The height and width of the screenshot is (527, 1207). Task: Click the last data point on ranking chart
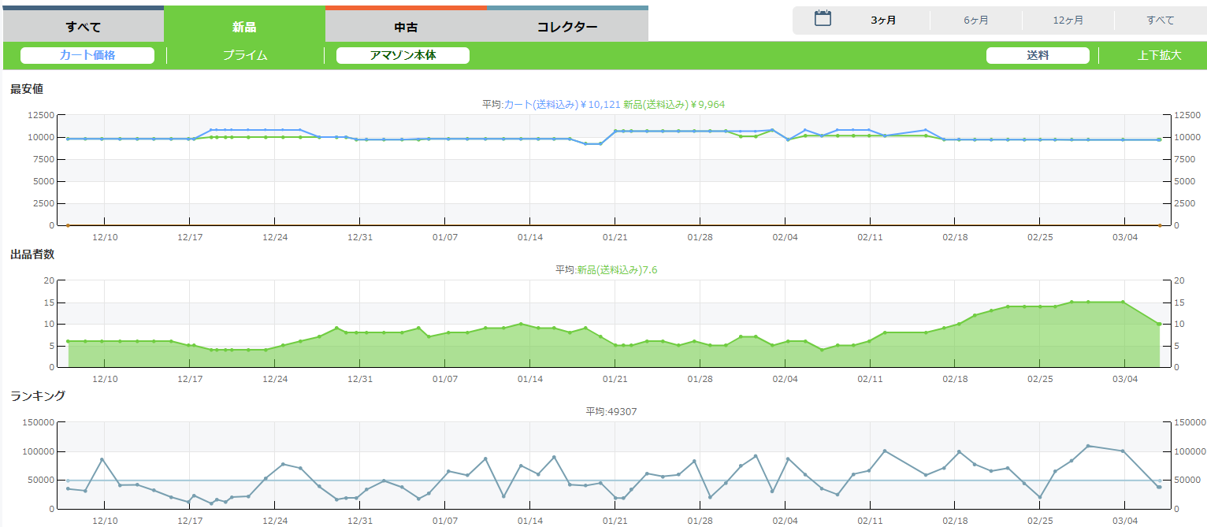pos(1159,487)
